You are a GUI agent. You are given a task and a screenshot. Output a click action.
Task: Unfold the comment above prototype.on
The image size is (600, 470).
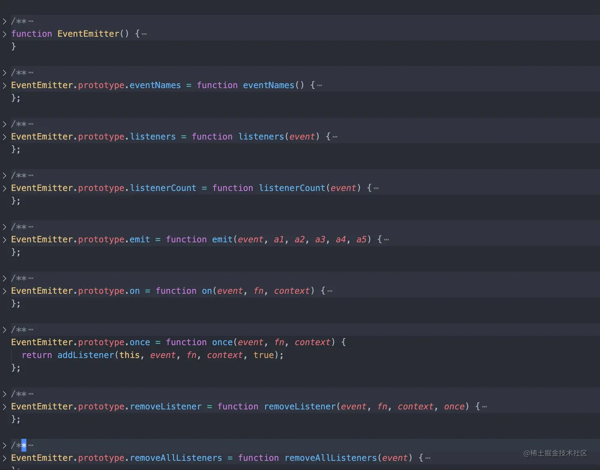tap(4, 278)
